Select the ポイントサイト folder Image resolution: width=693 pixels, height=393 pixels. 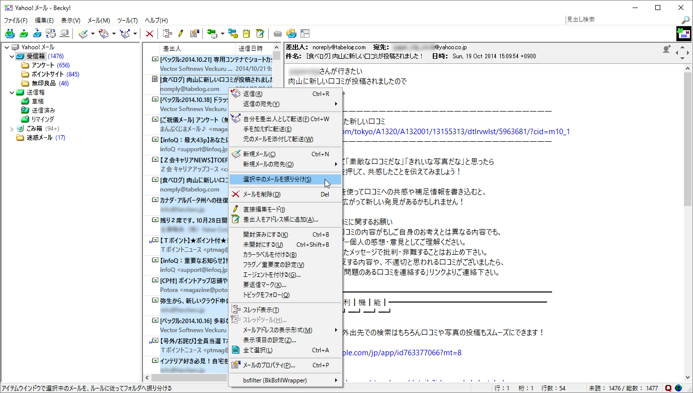click(x=50, y=74)
